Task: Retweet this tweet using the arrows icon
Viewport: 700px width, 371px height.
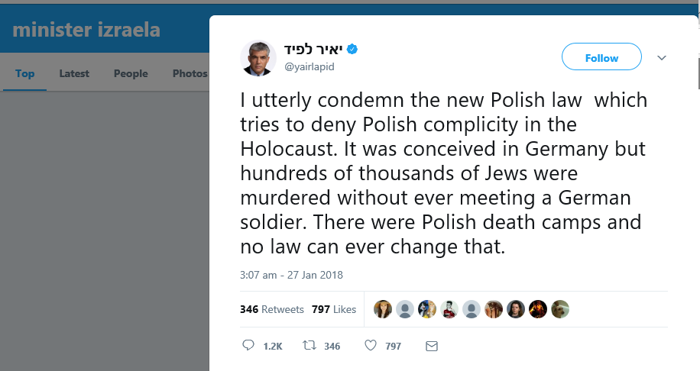Action: (x=309, y=346)
